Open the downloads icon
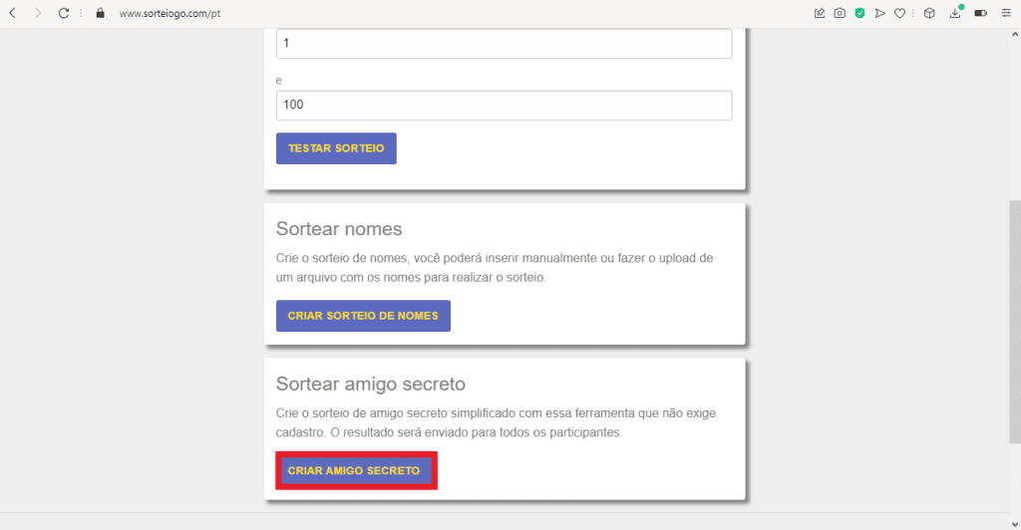Screen dimensions: 1021x530 [x=955, y=13]
